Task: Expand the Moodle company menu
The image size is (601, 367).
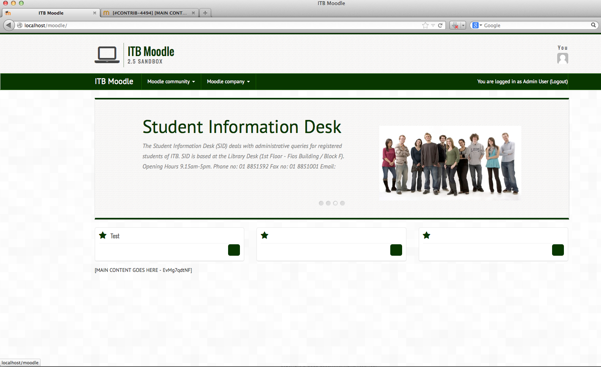Action: pyautogui.click(x=228, y=82)
